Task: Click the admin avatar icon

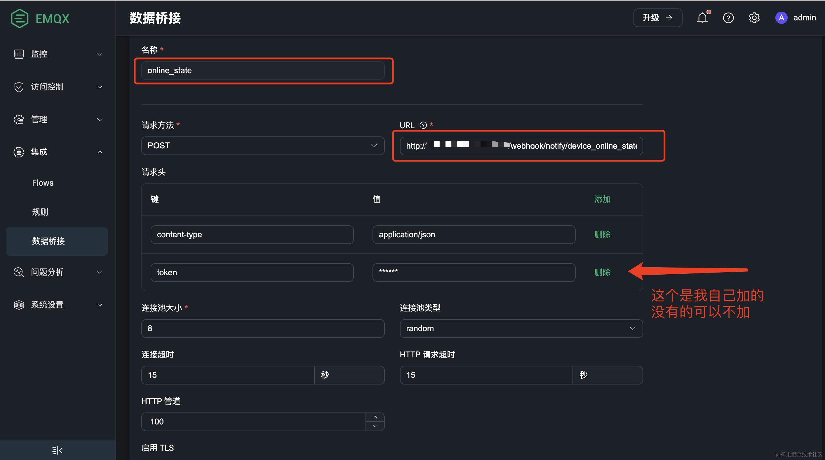Action: (x=781, y=18)
